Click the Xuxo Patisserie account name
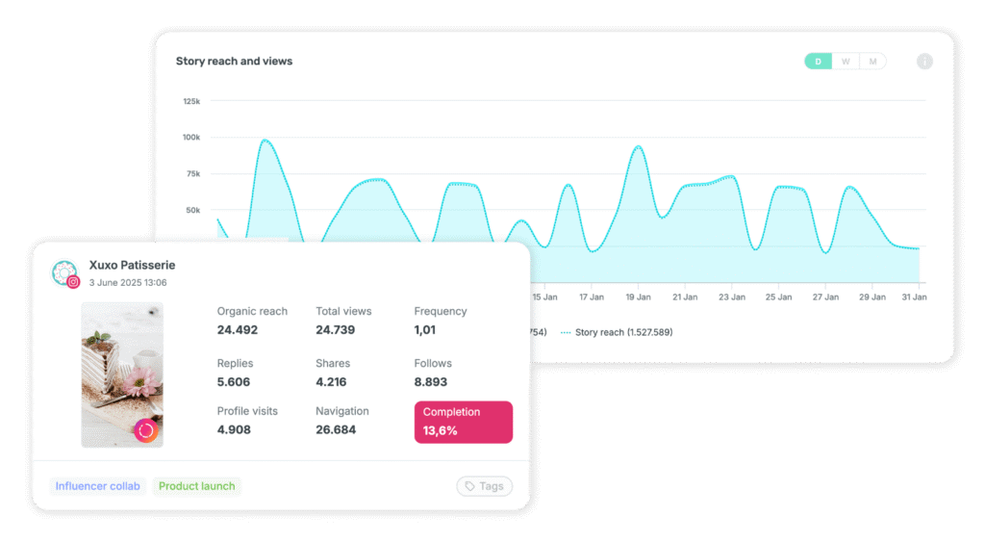 point(132,266)
